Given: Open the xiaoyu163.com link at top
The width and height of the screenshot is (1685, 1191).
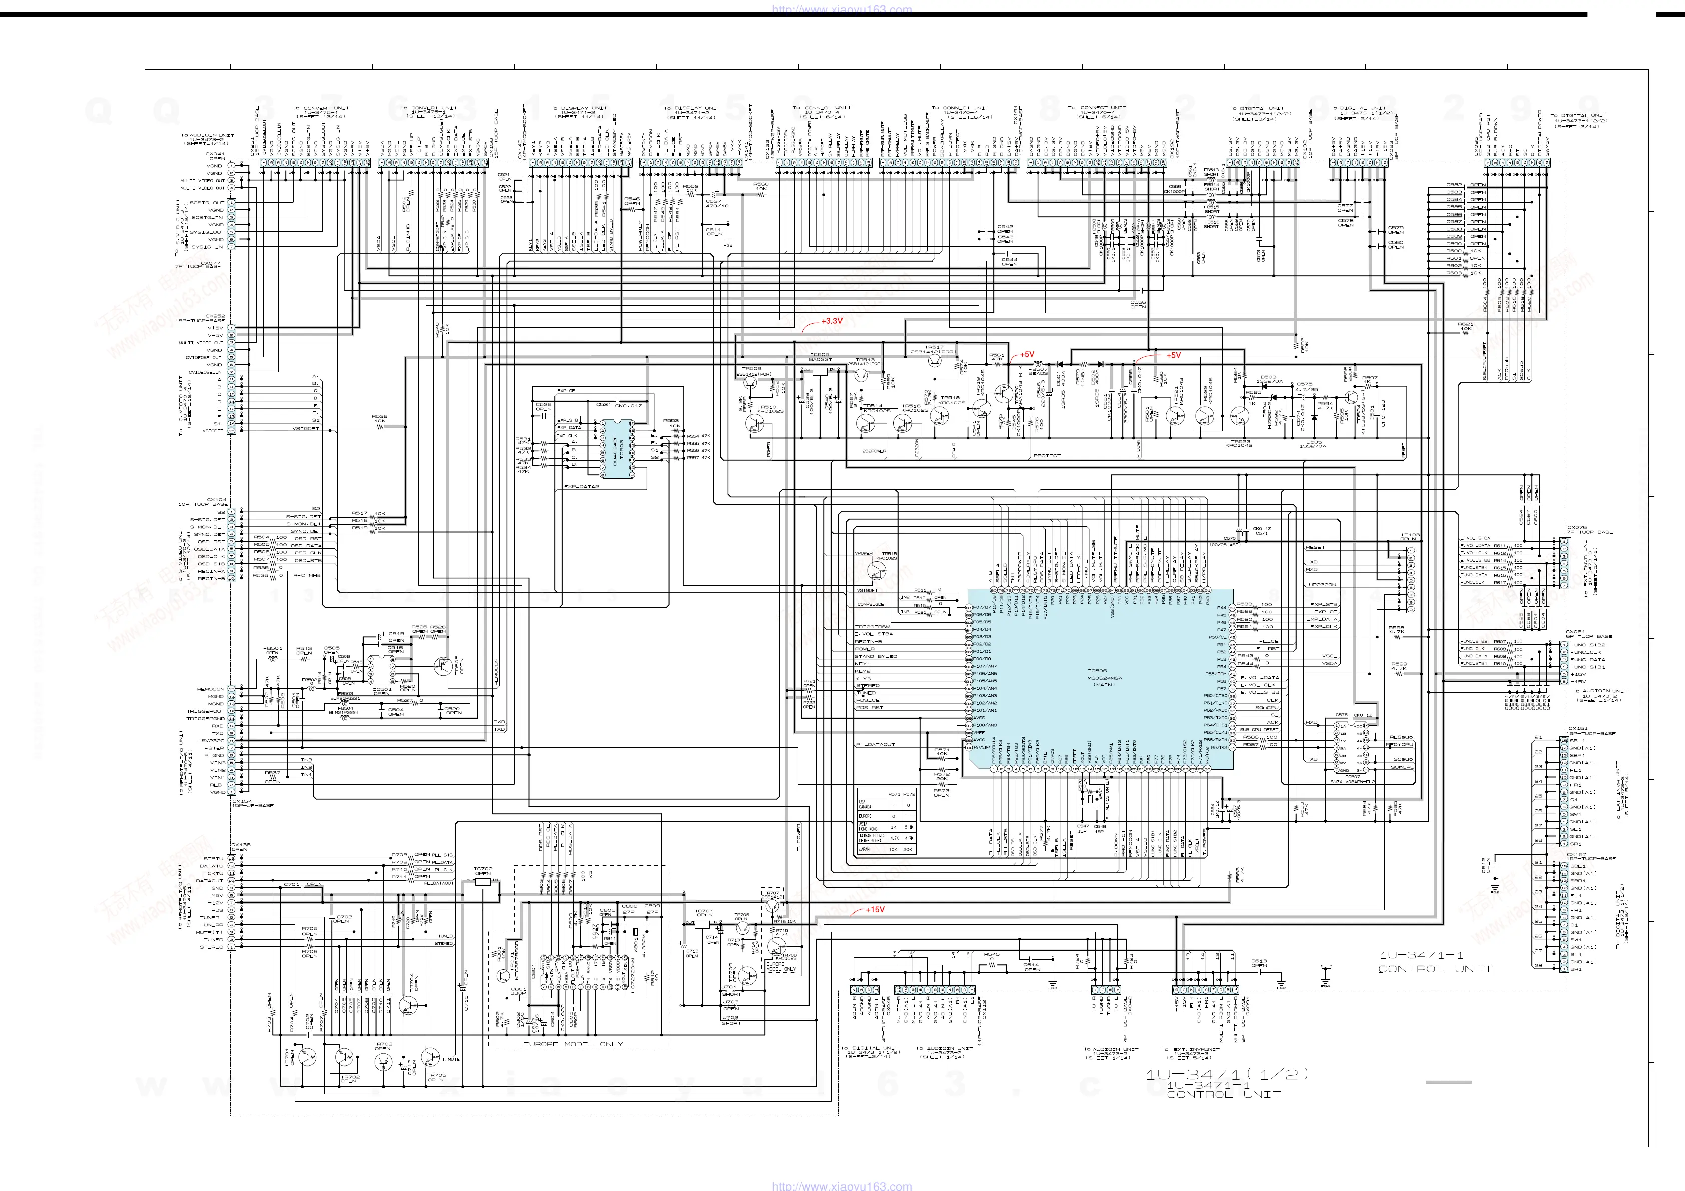Looking at the screenshot, I should 842,9.
